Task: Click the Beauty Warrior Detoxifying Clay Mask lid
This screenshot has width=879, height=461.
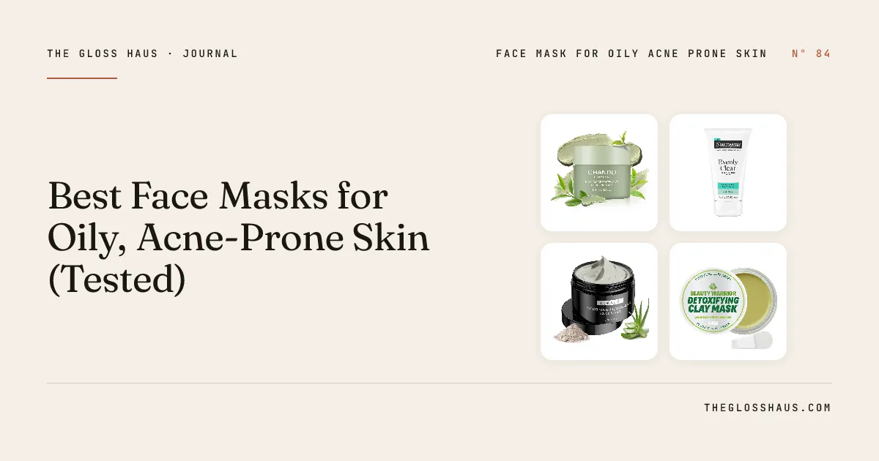Action: point(712,301)
